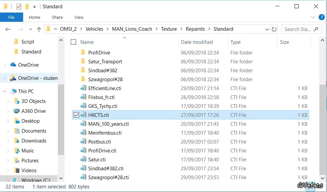Click the New Folder quick access icon
327x192 pixels.
(x=27, y=7)
